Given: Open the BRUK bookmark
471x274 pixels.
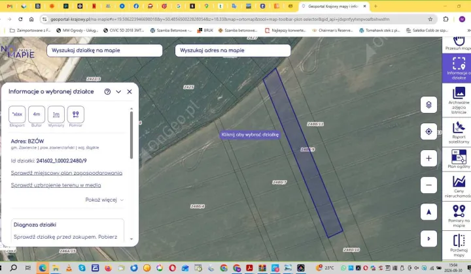Looking at the screenshot, I should tap(205, 30).
